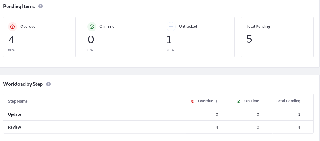This screenshot has width=320, height=141.
Task: Click the overdue count 4 in Review row
Action: coord(217,127)
